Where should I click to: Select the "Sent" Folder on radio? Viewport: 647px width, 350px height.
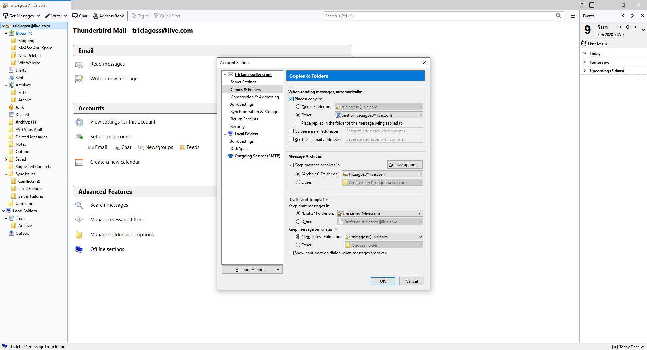click(x=298, y=107)
